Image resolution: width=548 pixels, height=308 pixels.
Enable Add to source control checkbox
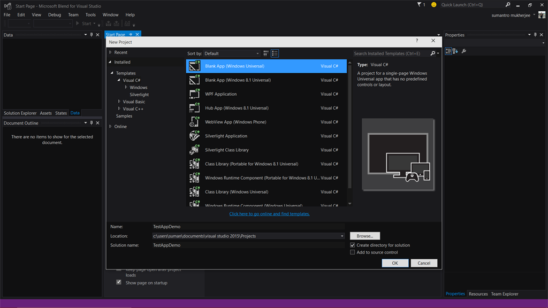point(352,252)
